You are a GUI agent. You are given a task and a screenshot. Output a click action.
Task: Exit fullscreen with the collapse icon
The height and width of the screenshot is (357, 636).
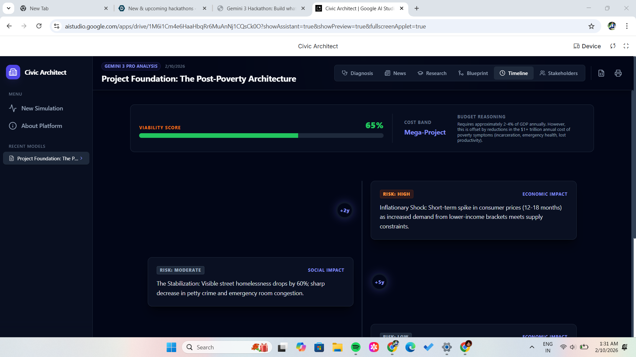[x=626, y=46]
